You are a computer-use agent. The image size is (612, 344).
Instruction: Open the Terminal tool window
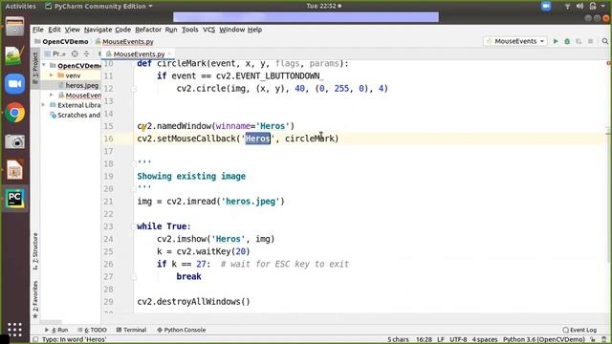131,330
